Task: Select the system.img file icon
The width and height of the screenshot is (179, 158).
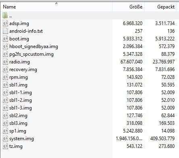Action: click(x=5, y=139)
